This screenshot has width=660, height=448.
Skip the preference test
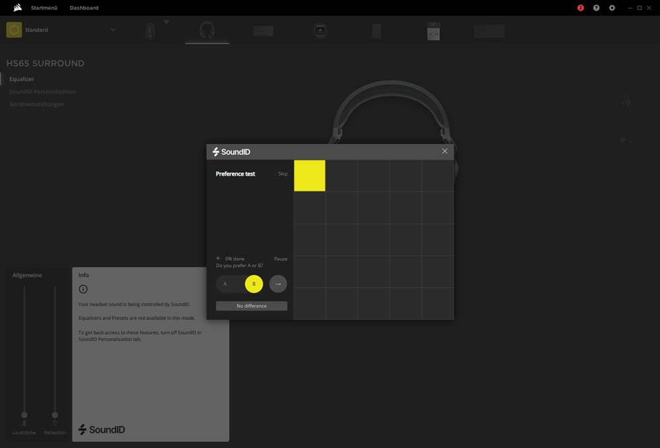(x=283, y=174)
